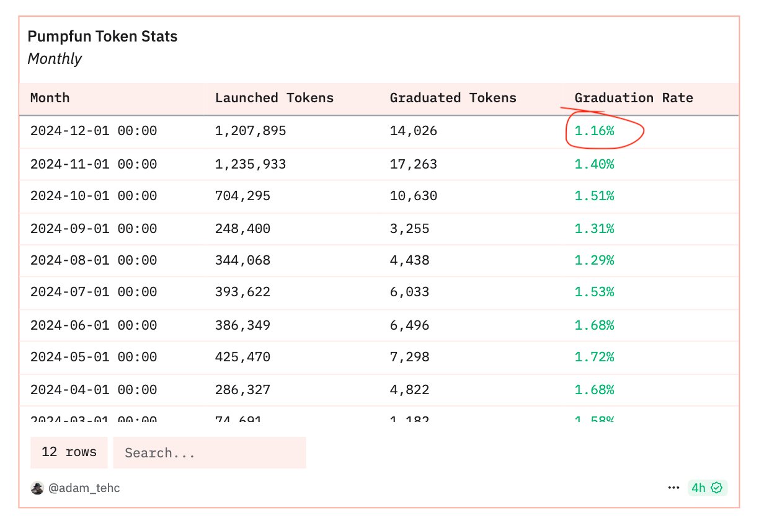Viewport: 759px width, 528px height.
Task: Click the 393,622 launched tokens value
Action: coord(242,293)
